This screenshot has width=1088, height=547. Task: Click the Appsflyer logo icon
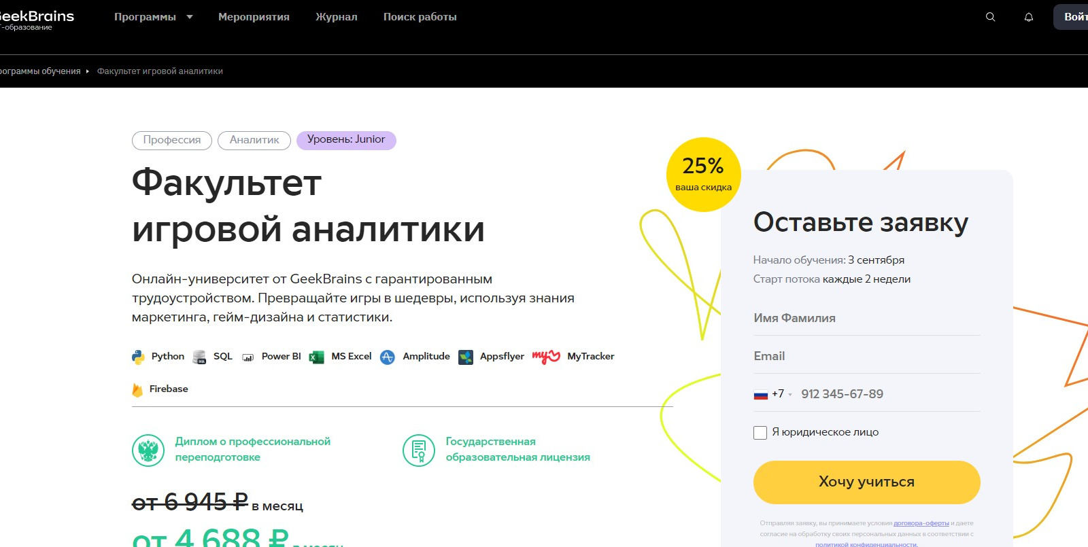(x=466, y=357)
